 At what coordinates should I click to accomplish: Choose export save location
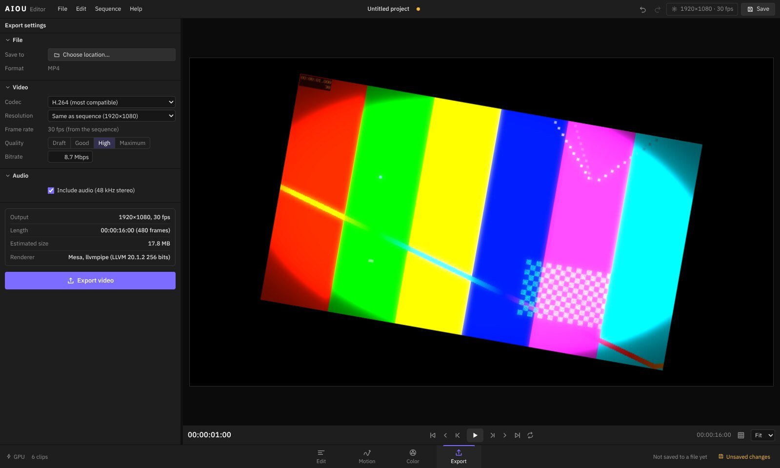coord(112,55)
